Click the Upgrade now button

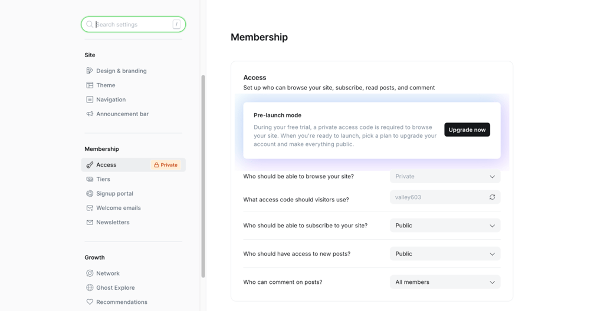coord(467,130)
